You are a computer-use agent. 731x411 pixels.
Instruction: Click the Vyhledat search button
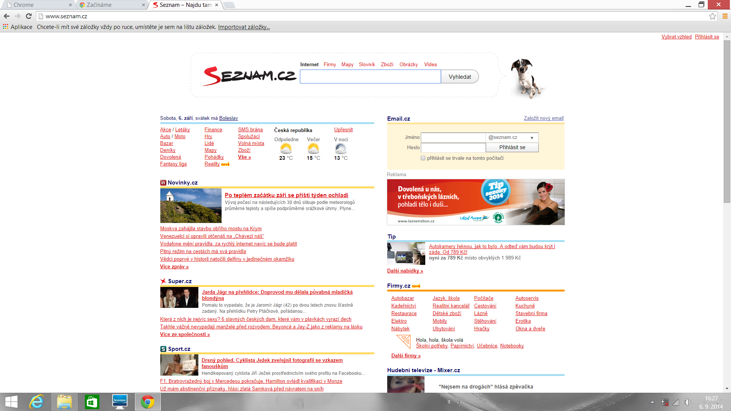[460, 77]
